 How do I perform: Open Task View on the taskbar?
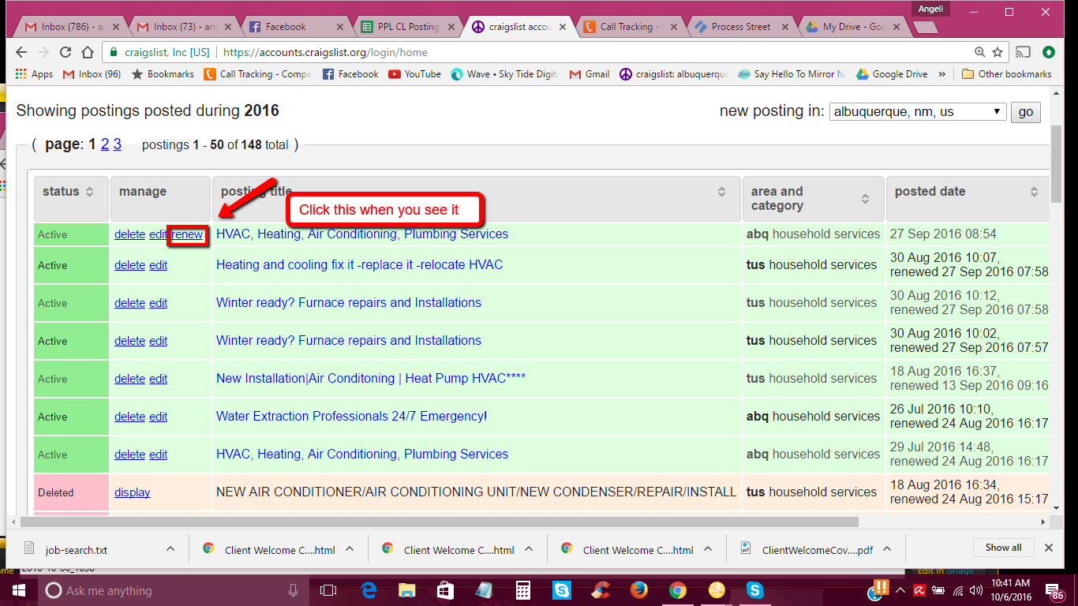tap(328, 590)
